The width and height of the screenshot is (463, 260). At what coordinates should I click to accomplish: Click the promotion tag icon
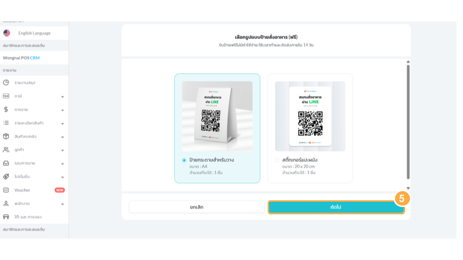(6, 177)
